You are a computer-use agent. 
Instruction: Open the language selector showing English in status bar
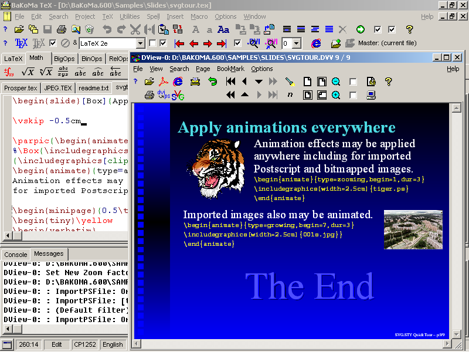(x=113, y=344)
